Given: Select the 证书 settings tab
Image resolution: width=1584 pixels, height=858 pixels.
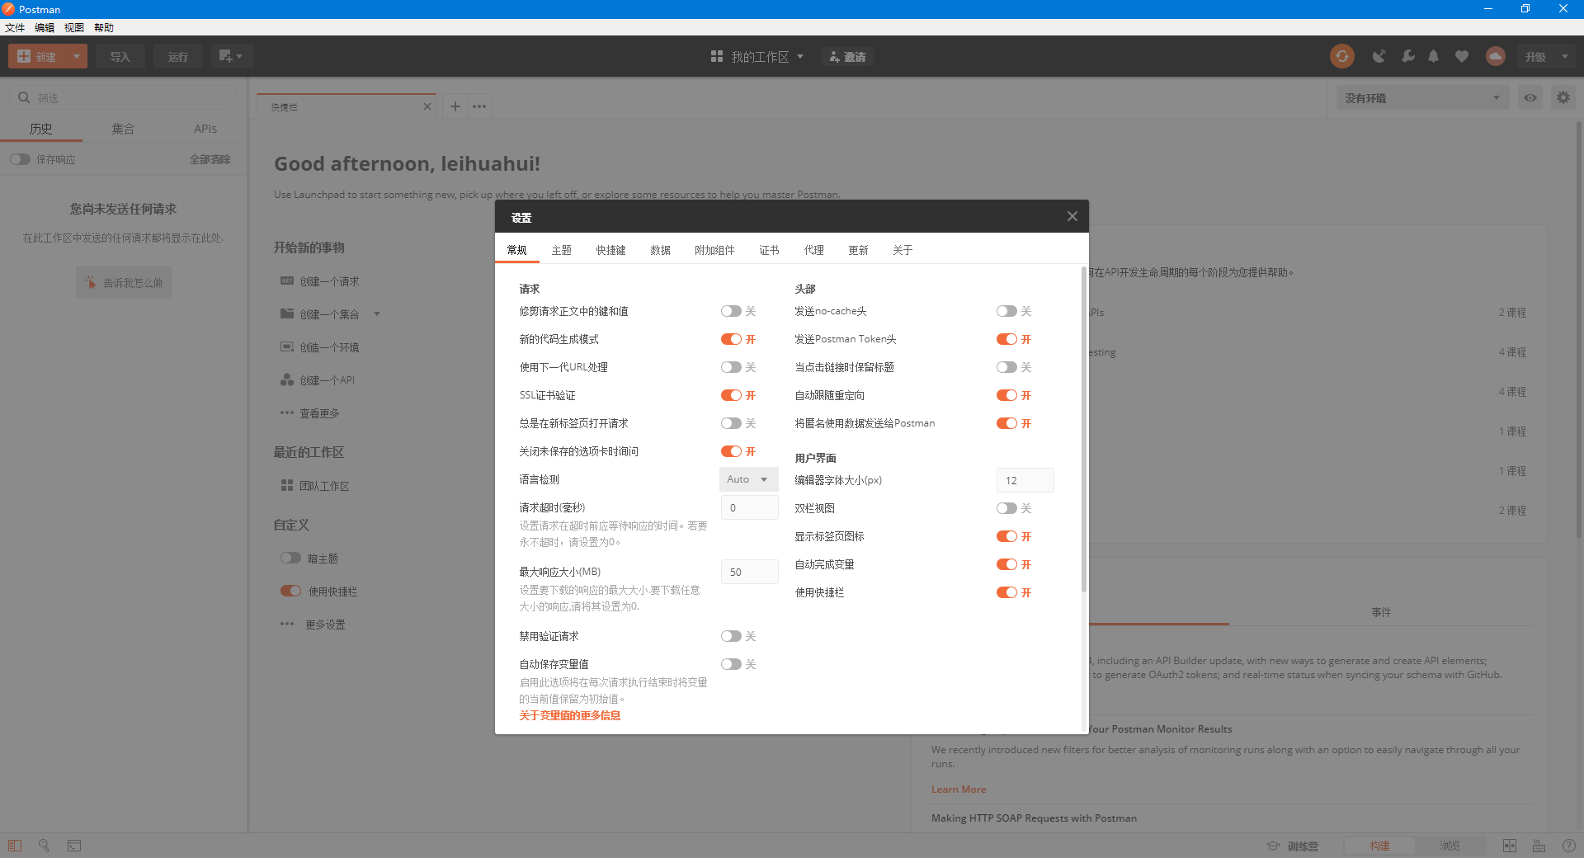Looking at the screenshot, I should click(768, 250).
